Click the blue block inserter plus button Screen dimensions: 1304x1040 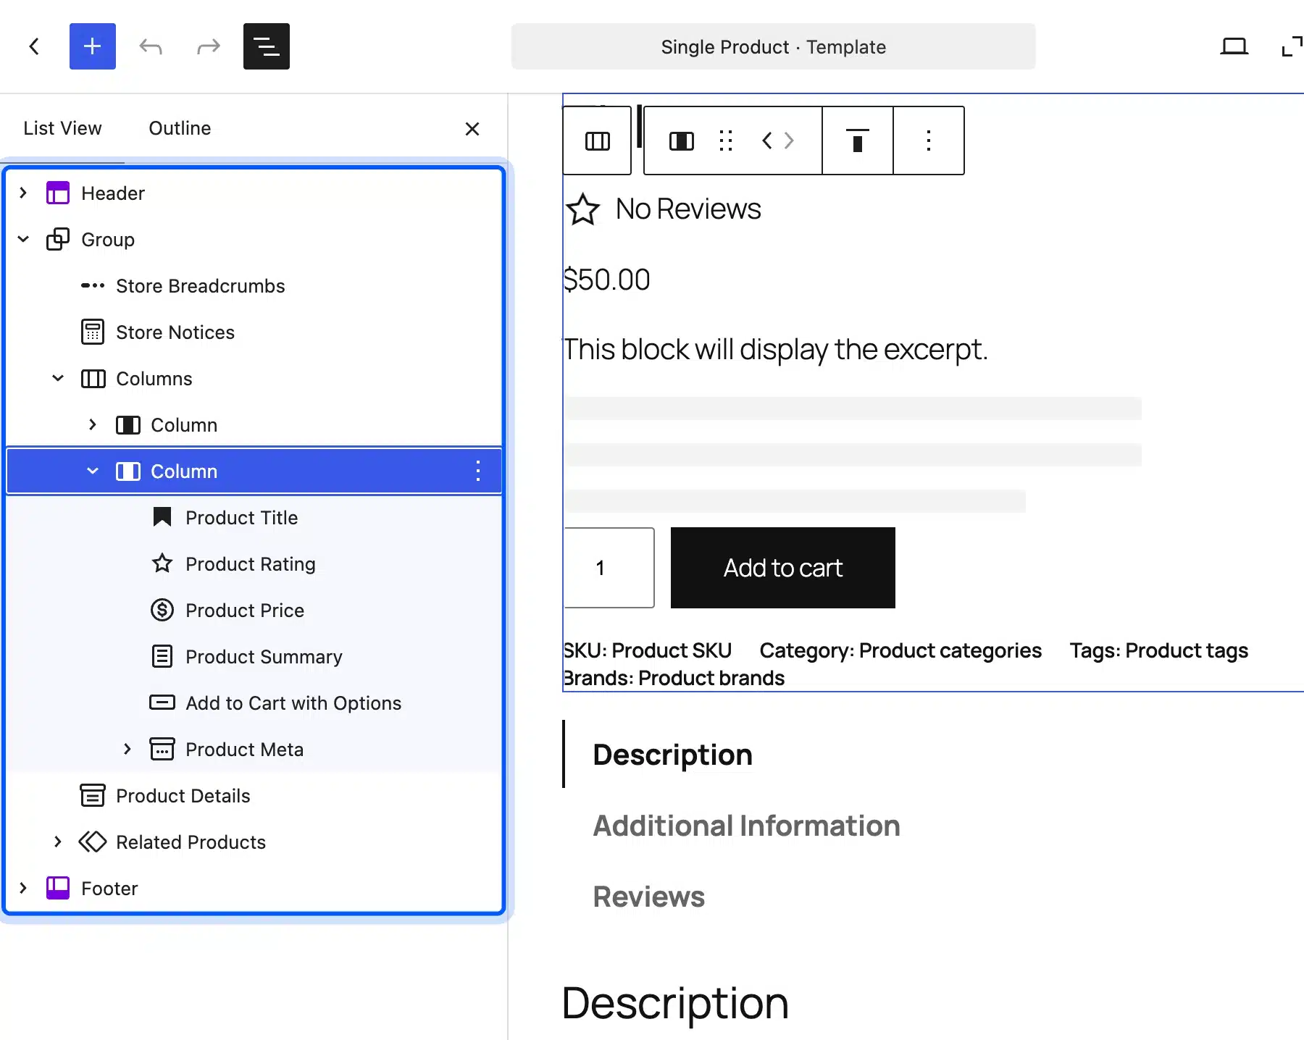pyautogui.click(x=92, y=46)
